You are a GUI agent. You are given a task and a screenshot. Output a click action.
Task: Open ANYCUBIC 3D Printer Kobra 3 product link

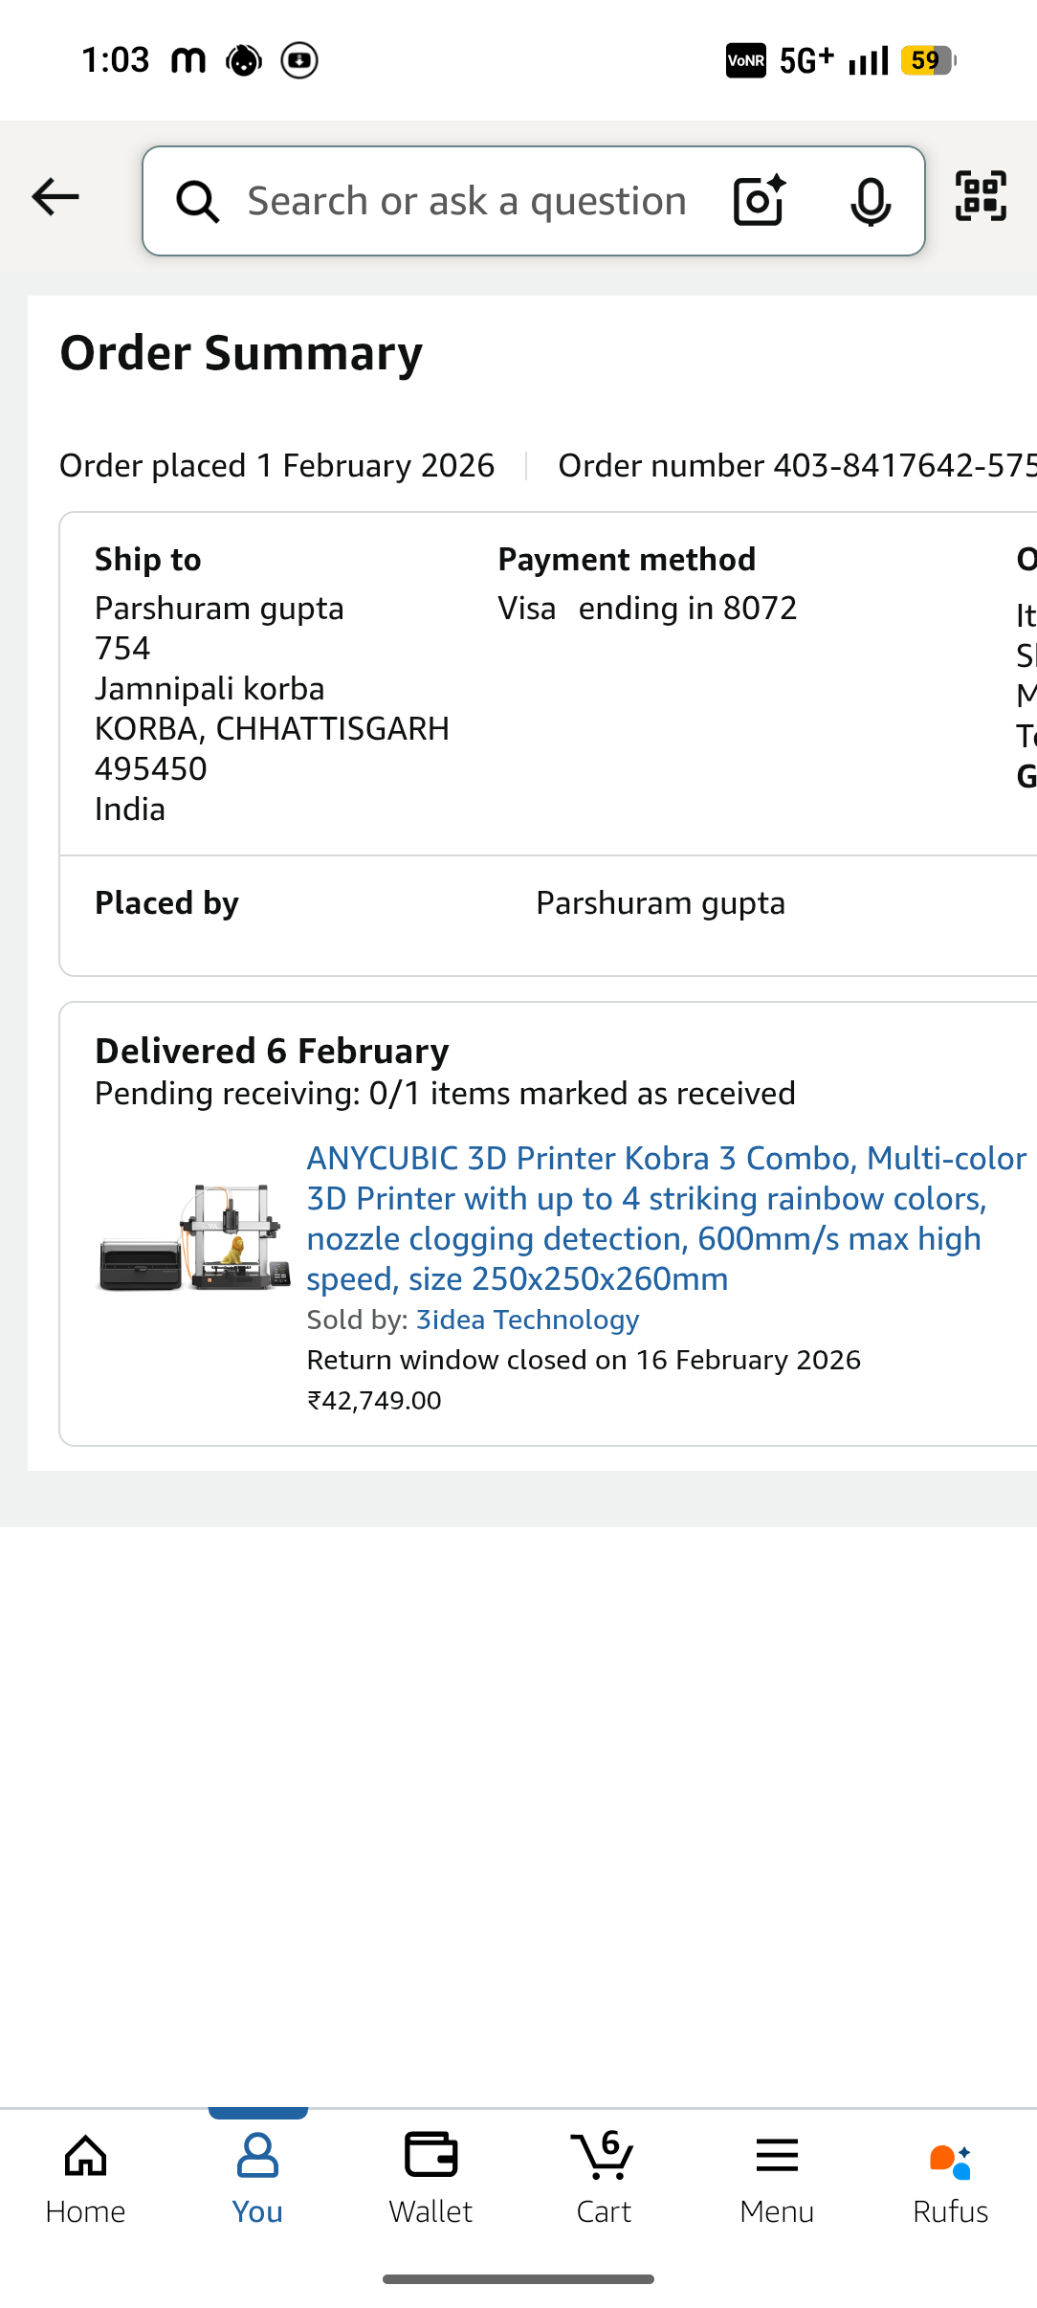[666, 1218]
